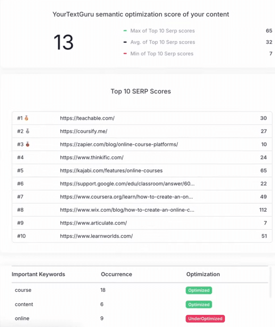Open the wix.com blog link

pyautogui.click(x=127, y=210)
